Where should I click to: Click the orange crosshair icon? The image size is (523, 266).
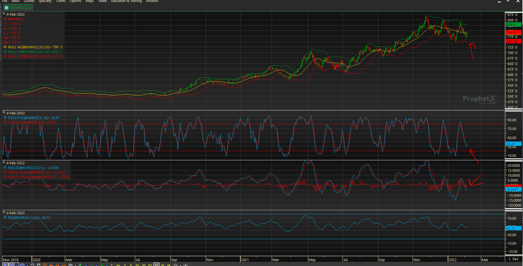click(x=51, y=265)
